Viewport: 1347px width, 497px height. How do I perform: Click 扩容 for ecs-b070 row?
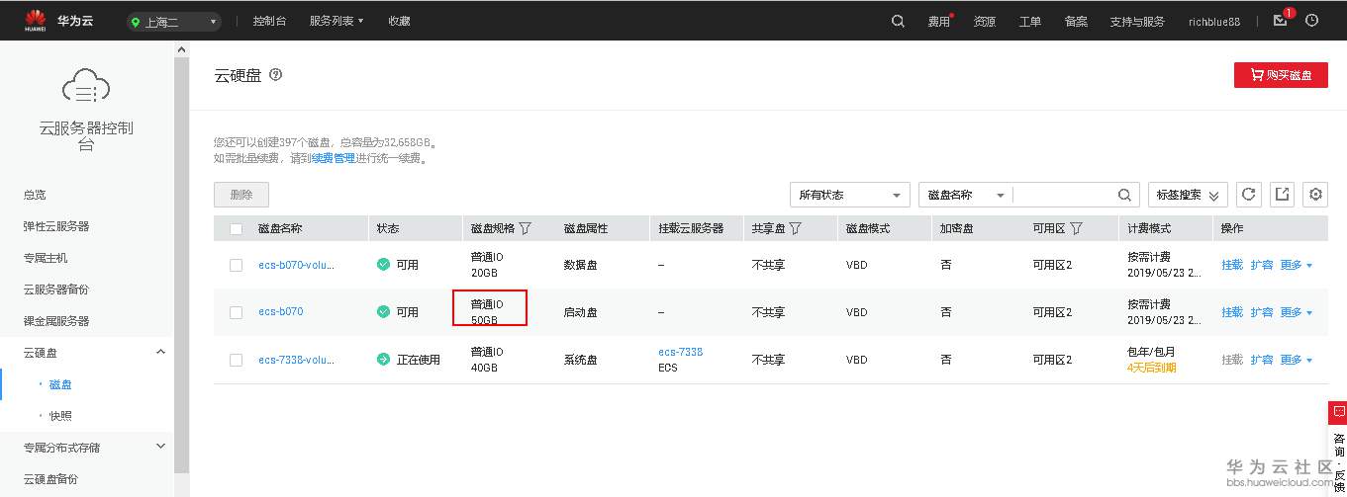[1262, 312]
